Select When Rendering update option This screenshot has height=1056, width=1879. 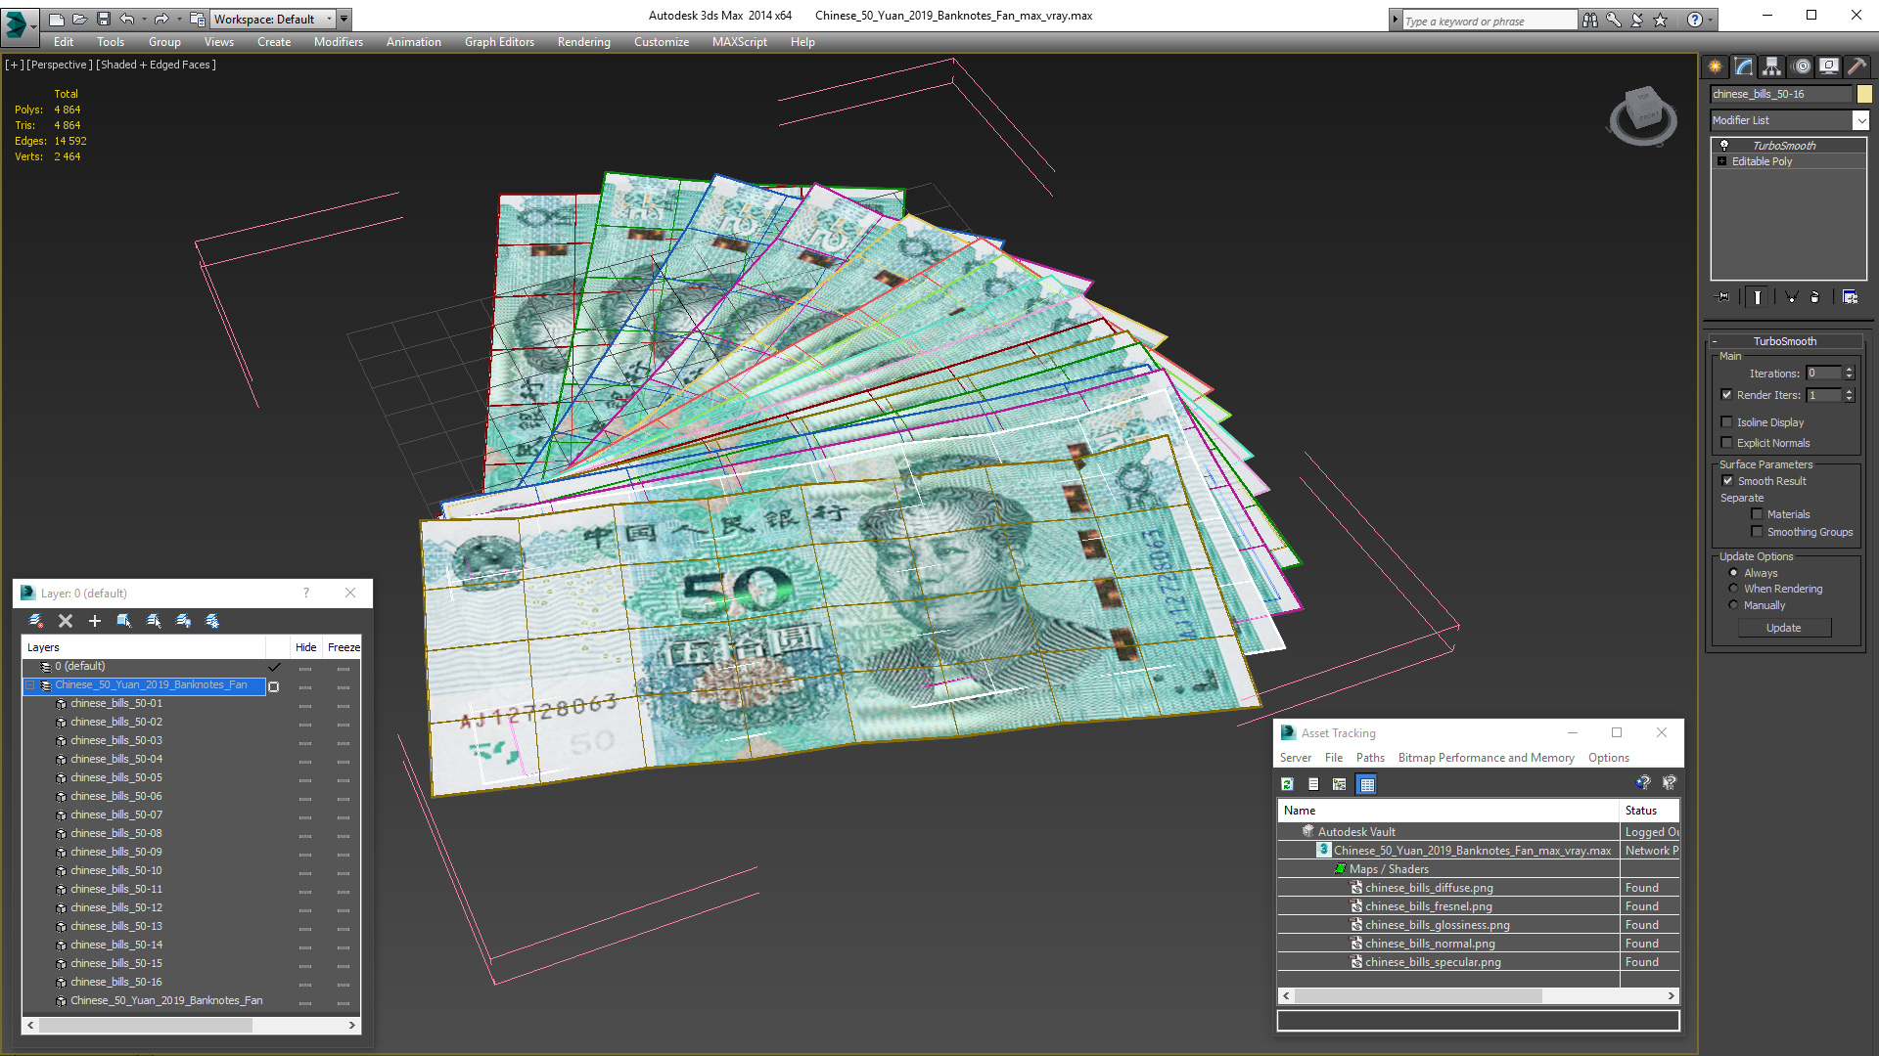(1733, 589)
